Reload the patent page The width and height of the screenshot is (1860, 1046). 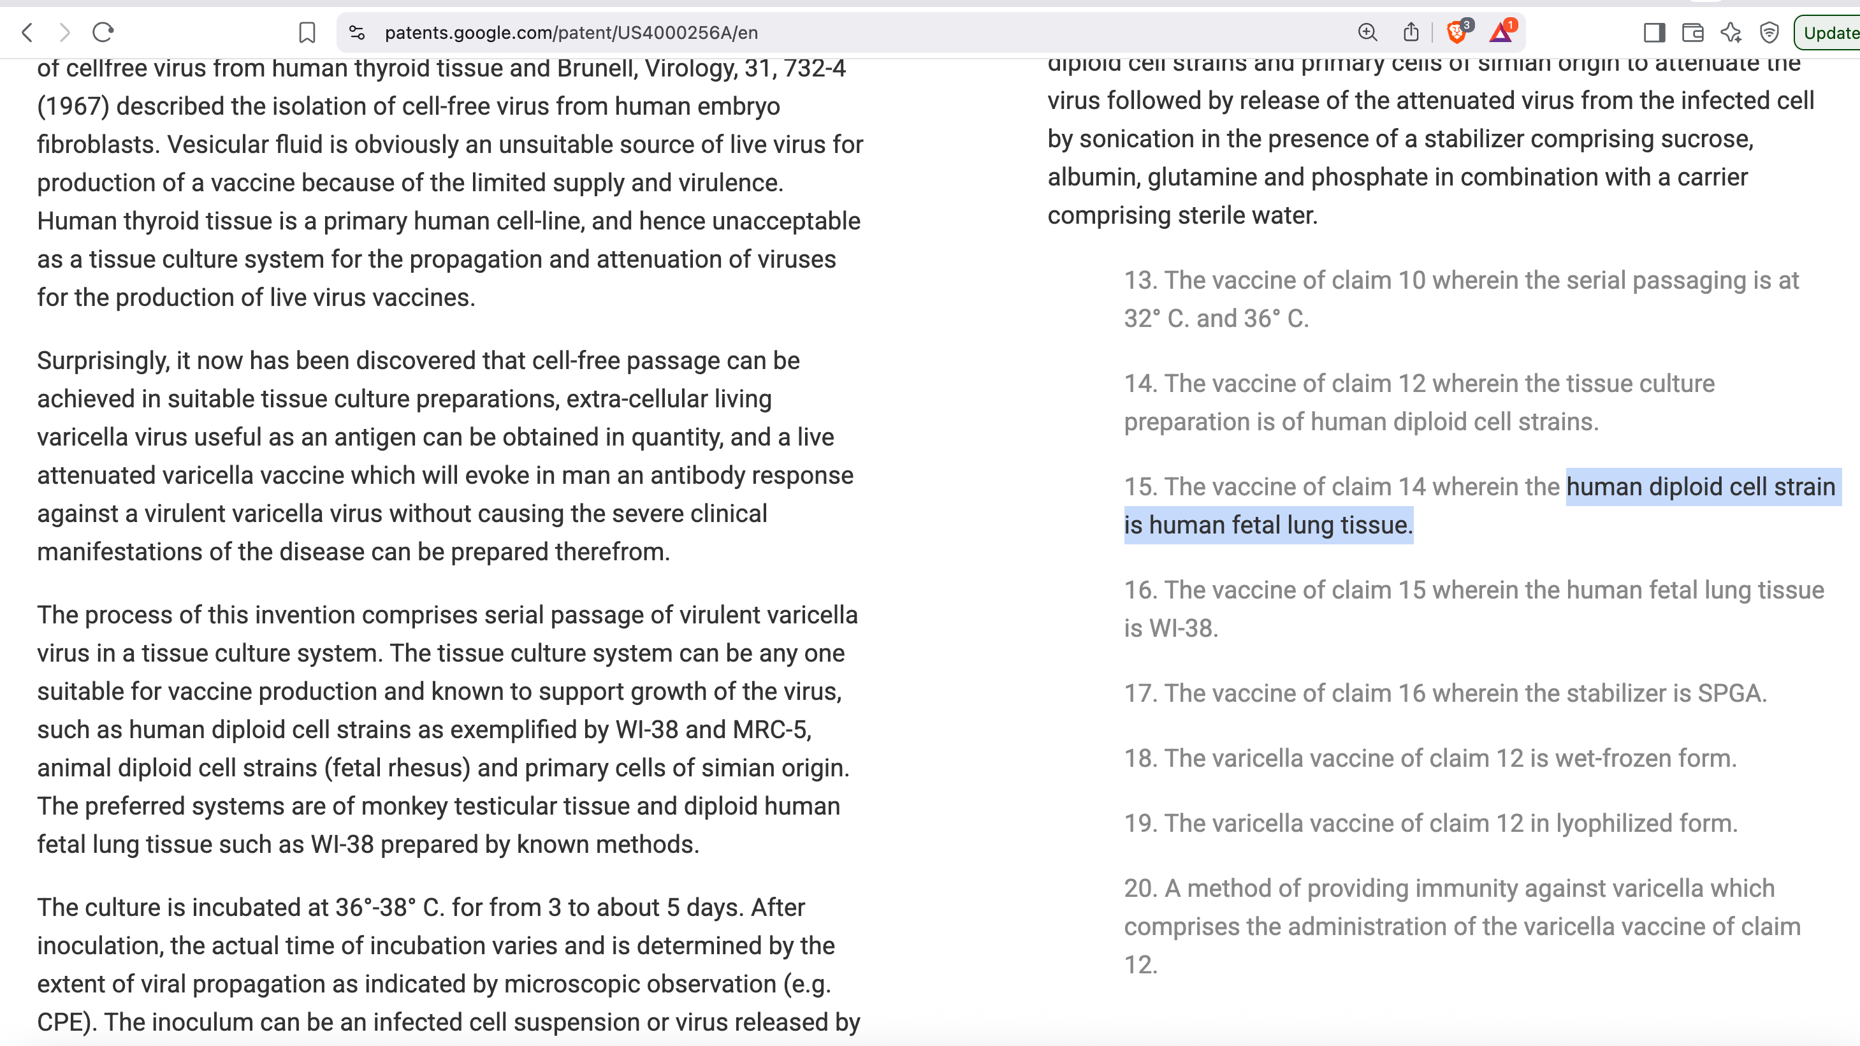[103, 33]
